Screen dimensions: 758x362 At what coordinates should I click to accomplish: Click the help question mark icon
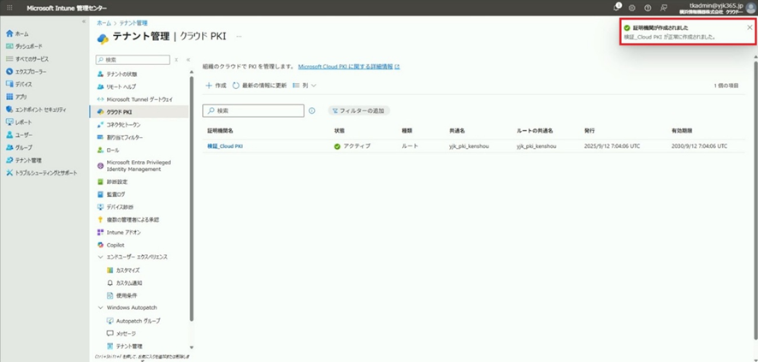point(648,8)
